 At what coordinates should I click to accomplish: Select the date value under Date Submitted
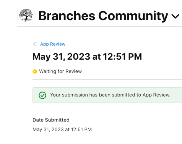[62, 130]
